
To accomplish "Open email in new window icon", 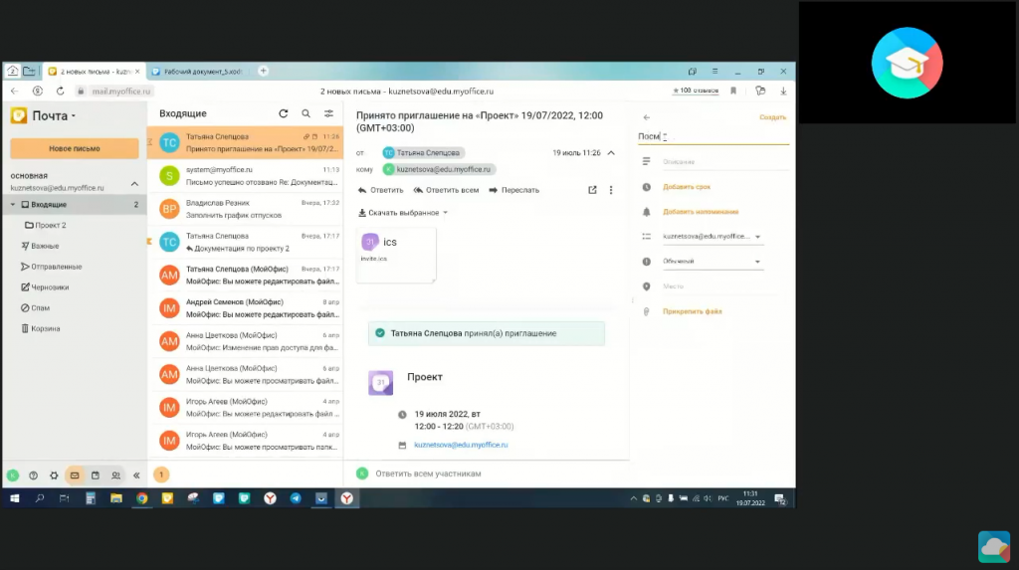I will tap(592, 190).
